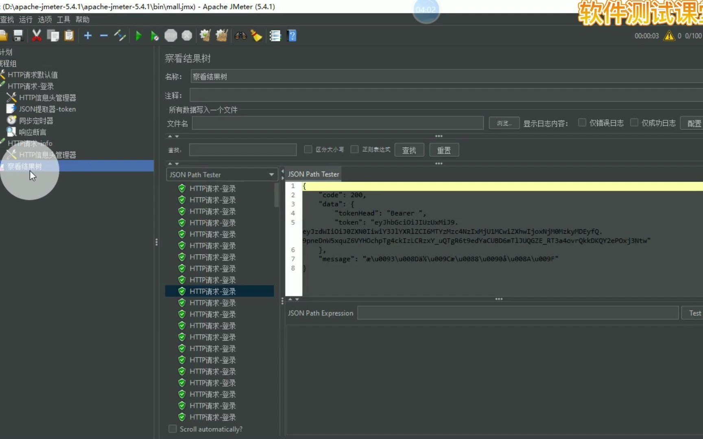This screenshot has height=439, width=703.
Task: Focus the 注释 comment field
Action: [x=446, y=95]
